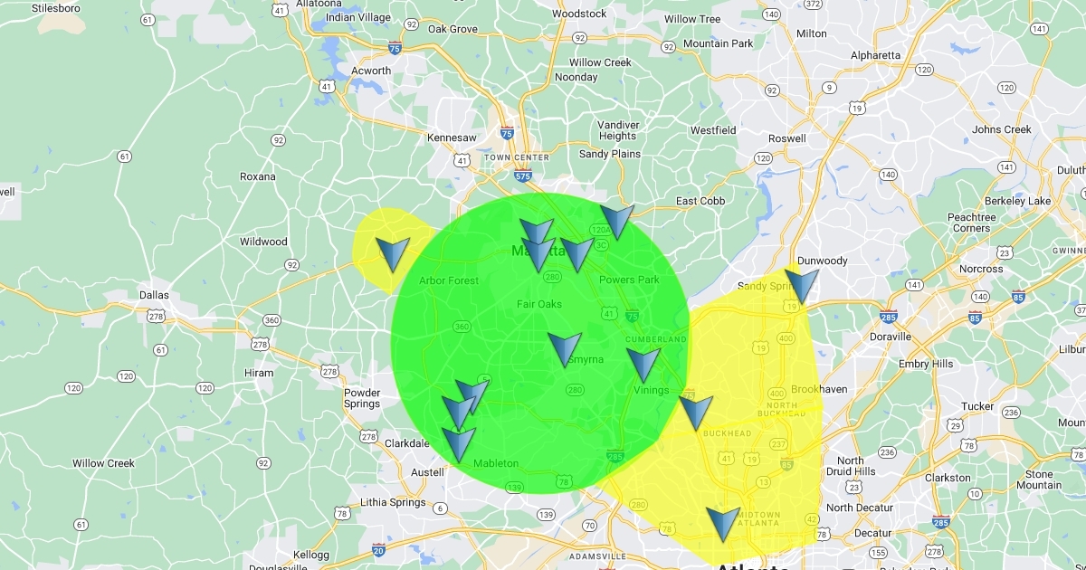Click the Vandiver Heights label
This screenshot has width=1086, height=570.
click(618, 130)
